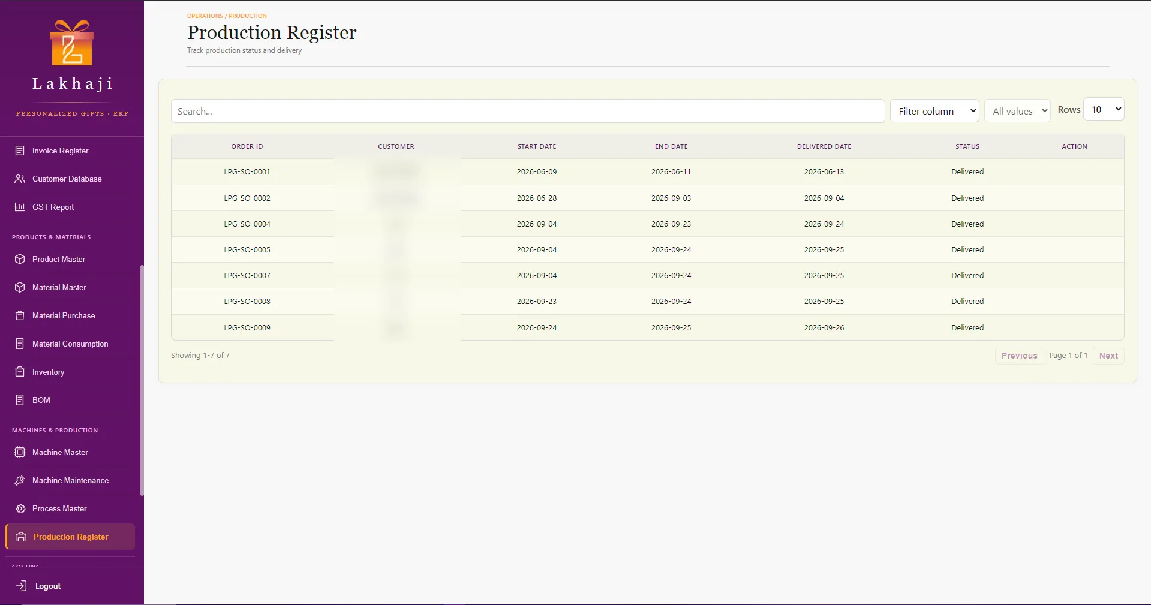1151x605 pixels.
Task: Select order LPG-SO-0009 cell
Action: 247,327
